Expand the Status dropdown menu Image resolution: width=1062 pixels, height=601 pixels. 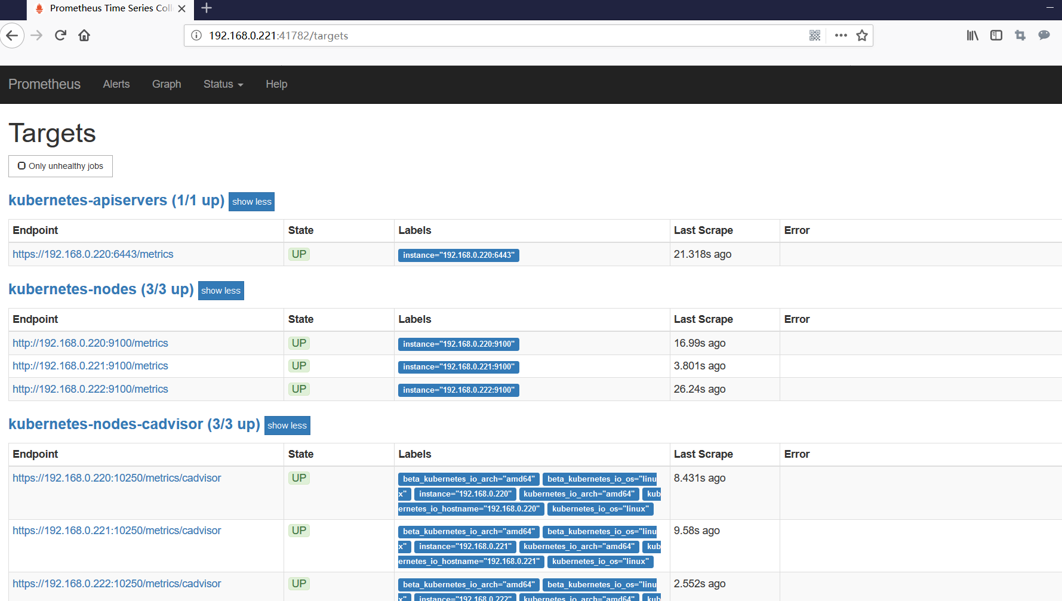click(x=223, y=84)
